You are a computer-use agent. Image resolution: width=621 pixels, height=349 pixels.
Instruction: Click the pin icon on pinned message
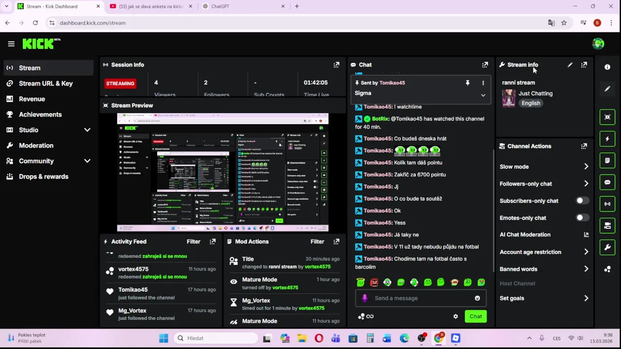[468, 83]
